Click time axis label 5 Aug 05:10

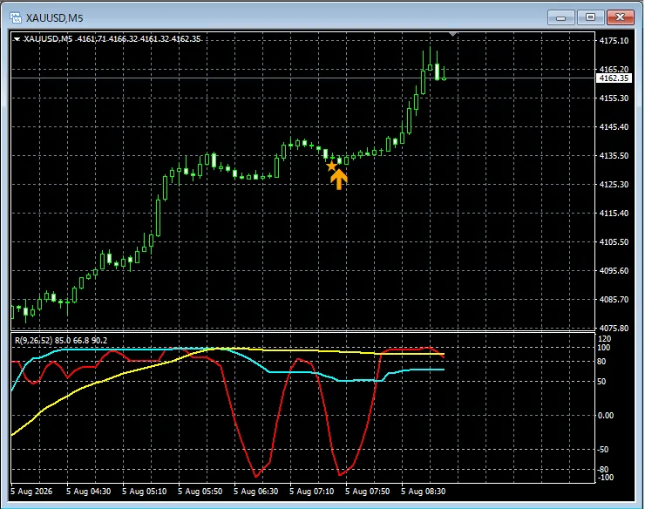coord(145,492)
